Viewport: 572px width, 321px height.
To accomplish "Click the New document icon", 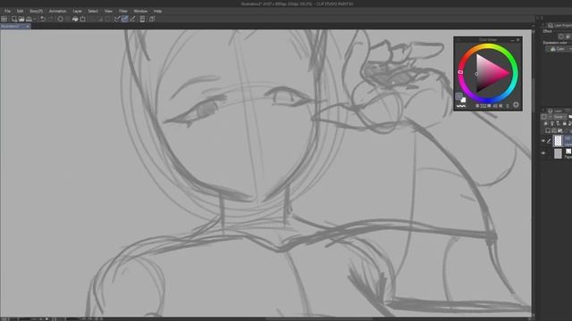I will click(x=14, y=19).
